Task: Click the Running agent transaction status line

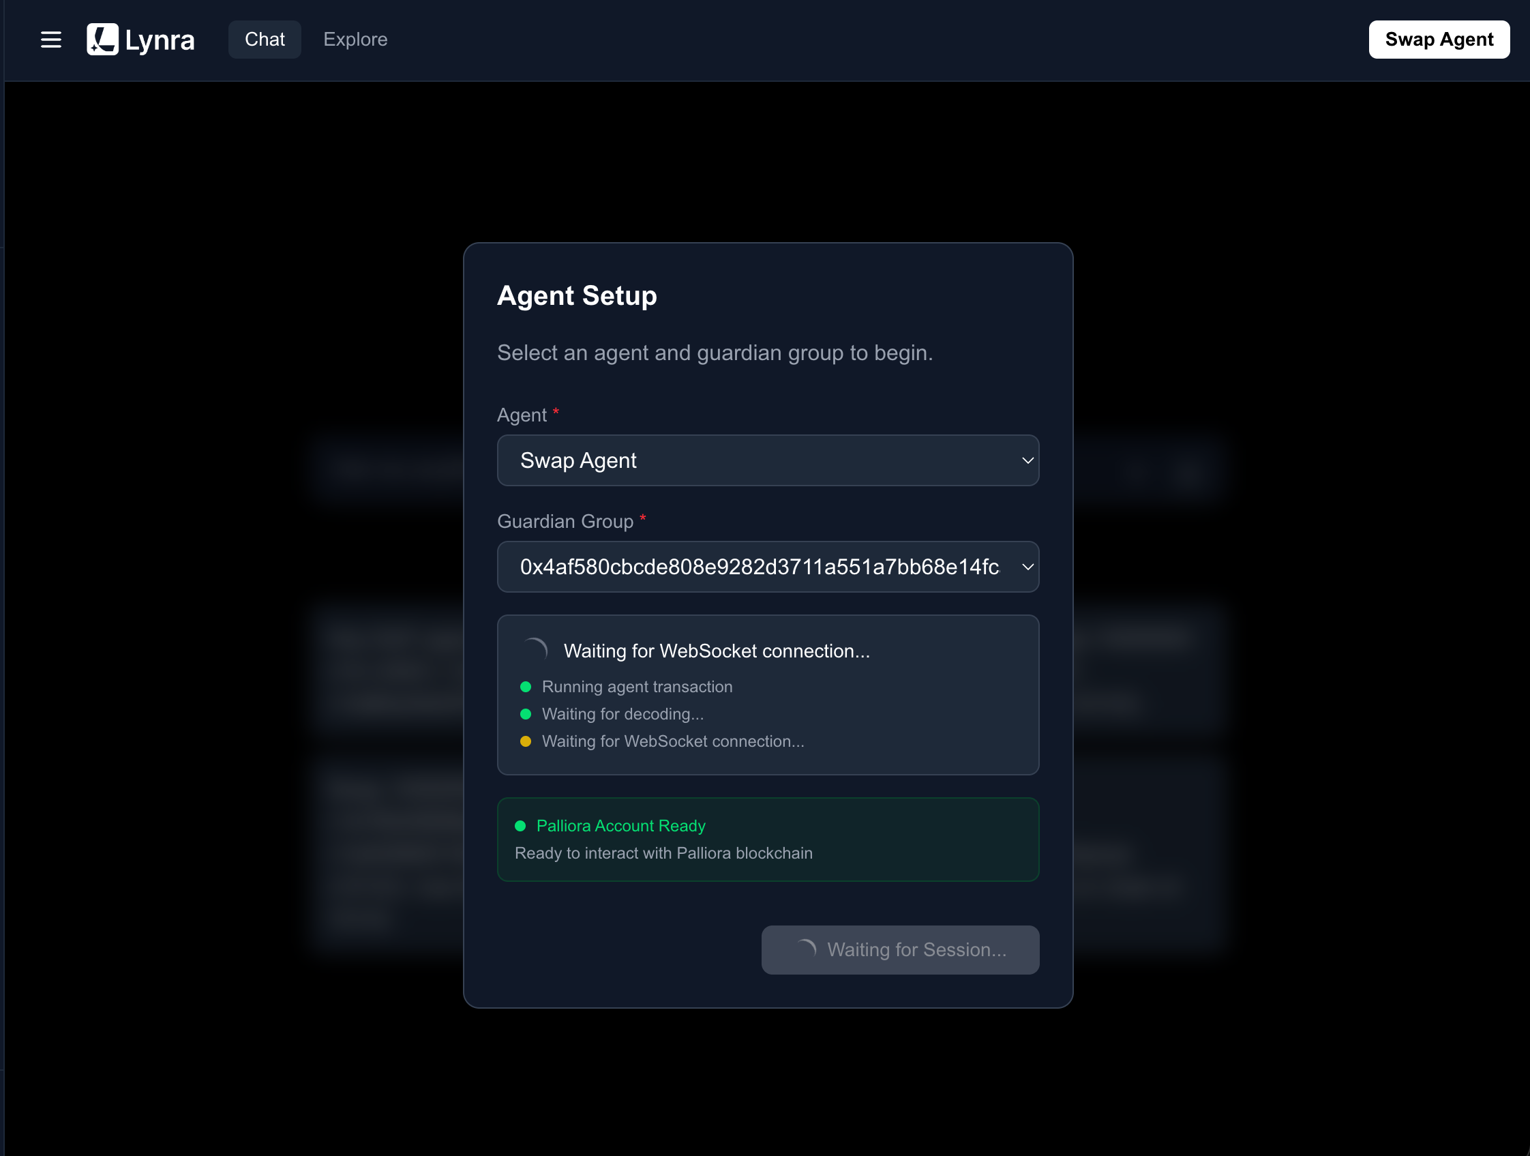Action: pyautogui.click(x=636, y=687)
